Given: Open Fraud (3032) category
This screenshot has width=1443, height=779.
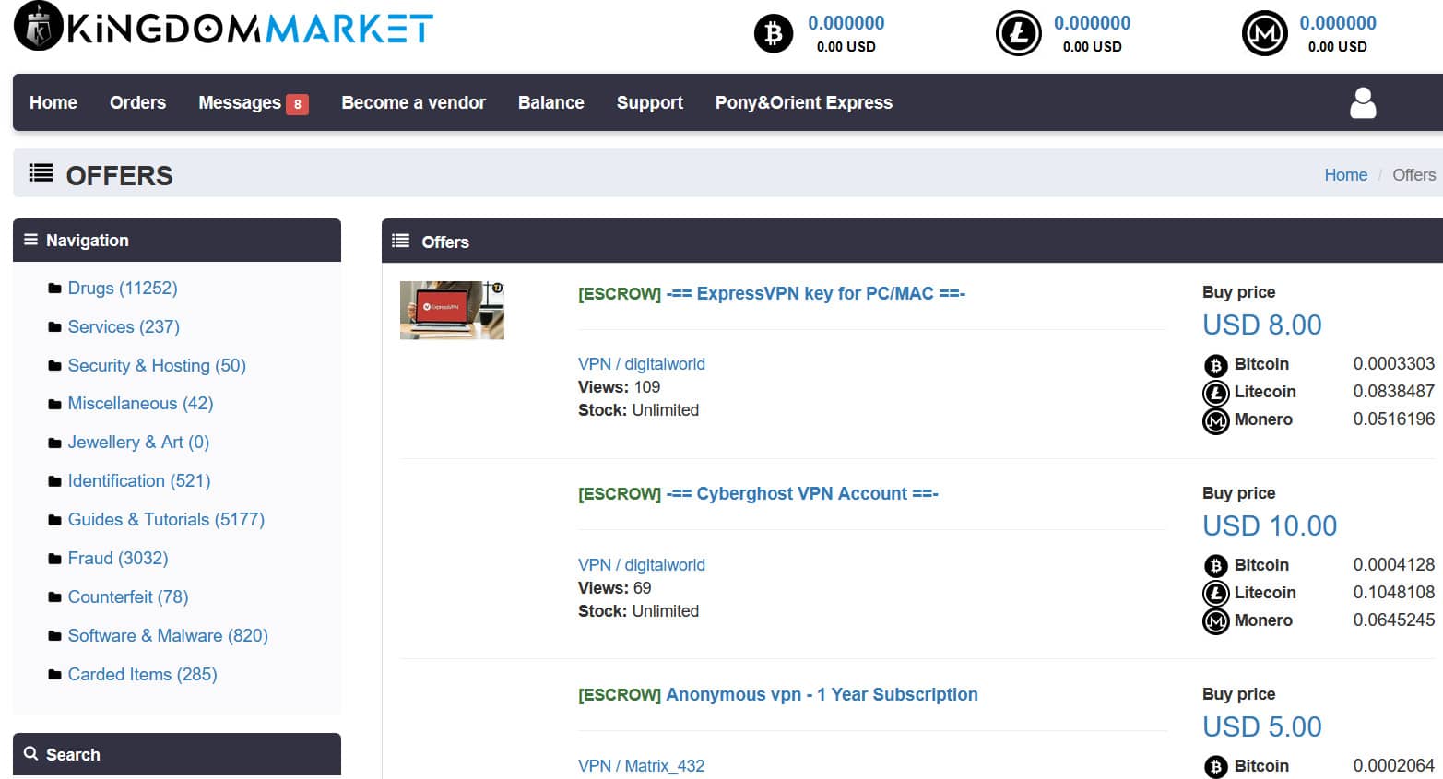Looking at the screenshot, I should [x=118, y=558].
